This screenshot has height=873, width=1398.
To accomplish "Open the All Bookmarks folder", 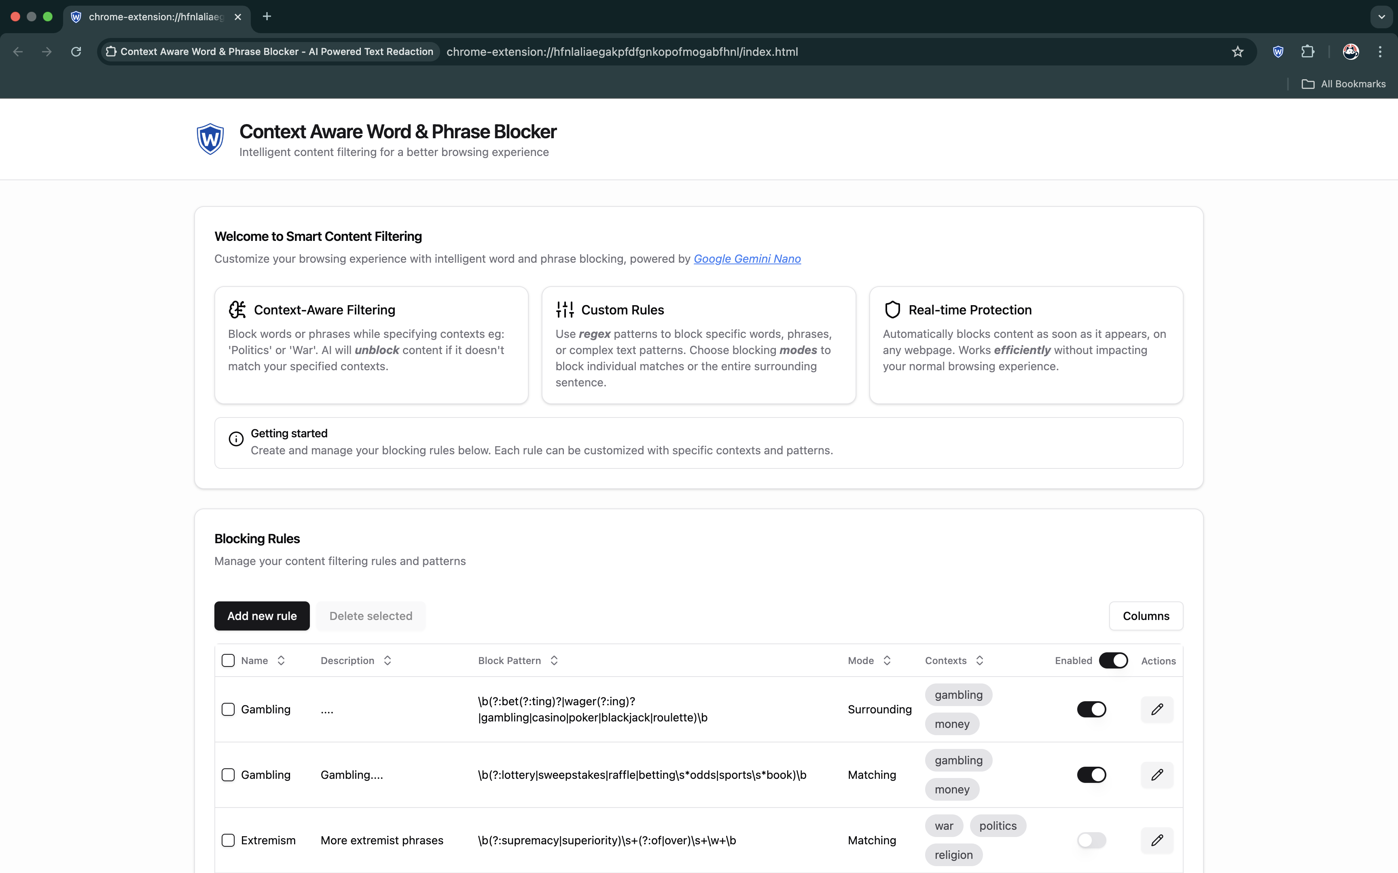I will coord(1343,84).
